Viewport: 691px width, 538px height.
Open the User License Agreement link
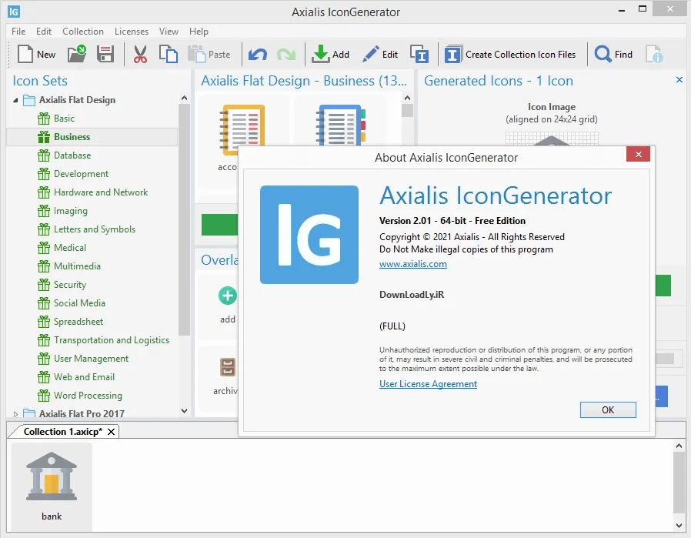point(428,384)
